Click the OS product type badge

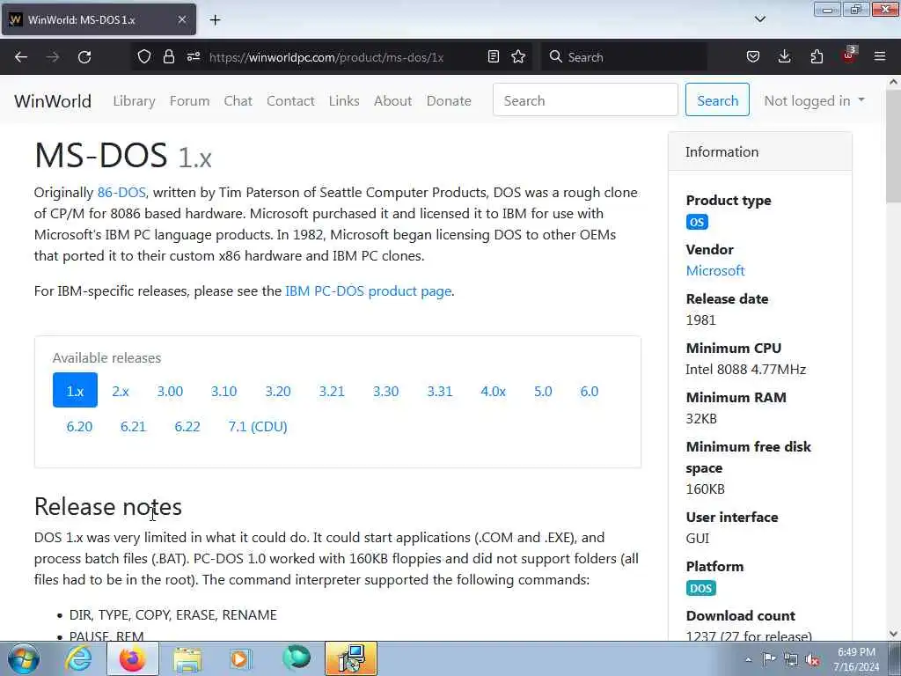(x=697, y=222)
